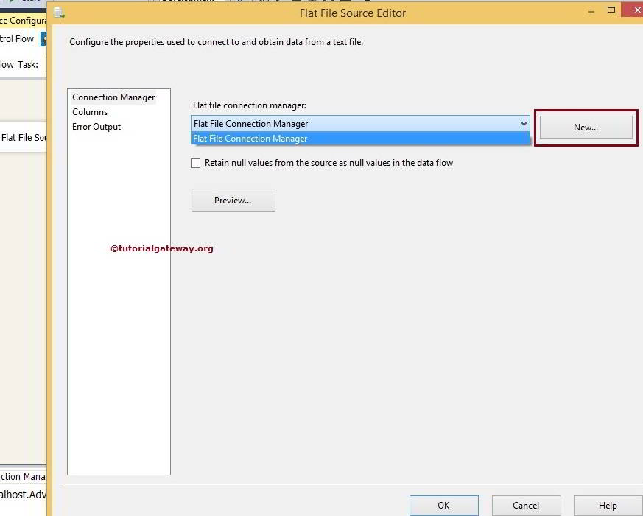Viewport: 643px width, 516px height.
Task: Switch to the Control Flow tab
Action: (x=17, y=38)
